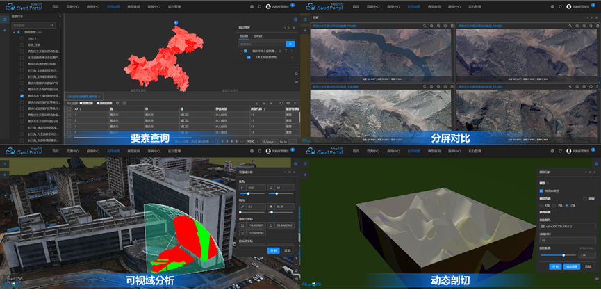Switch to 3D view in 要素查询 map
Viewport: 601px width, 299px height.
pyautogui.click(x=296, y=82)
